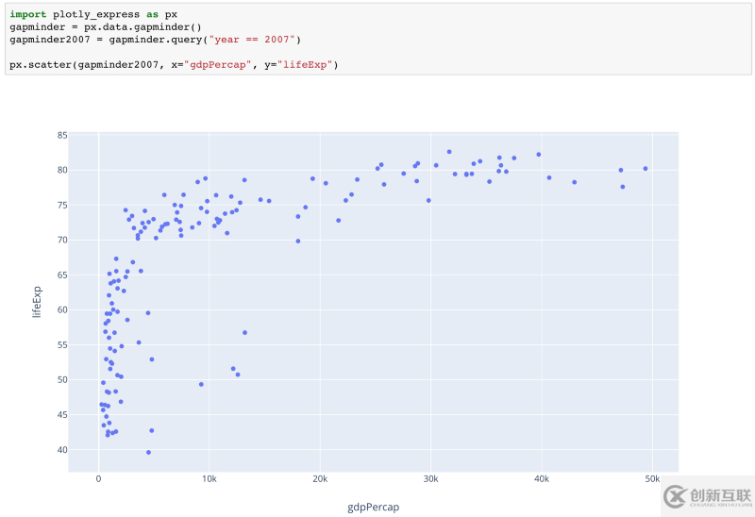
Task: Click the 10k tick label on x-axis
Action: tap(209, 479)
